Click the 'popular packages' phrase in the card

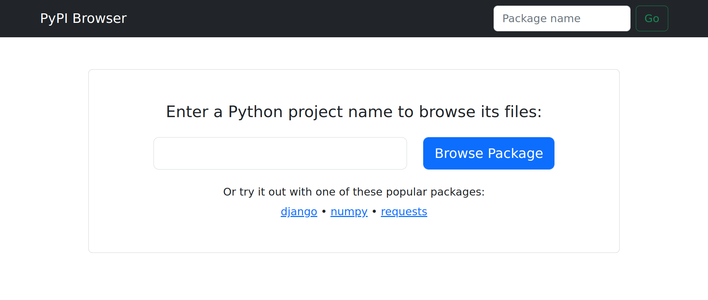(435, 192)
